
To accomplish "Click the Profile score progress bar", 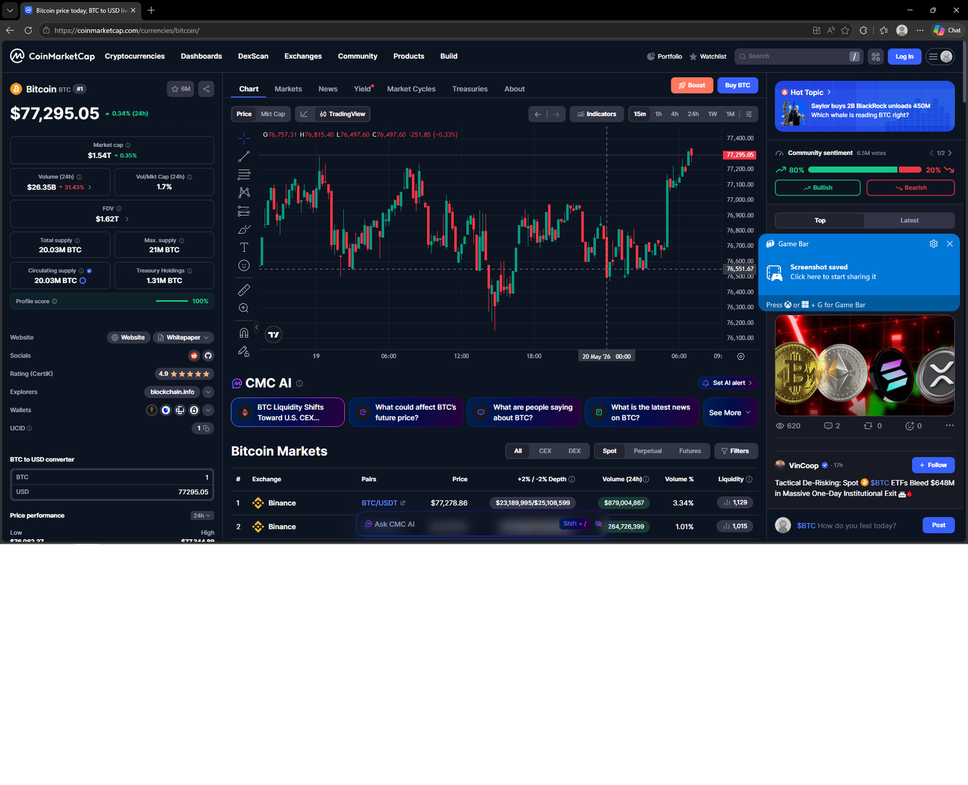I will pos(172,301).
